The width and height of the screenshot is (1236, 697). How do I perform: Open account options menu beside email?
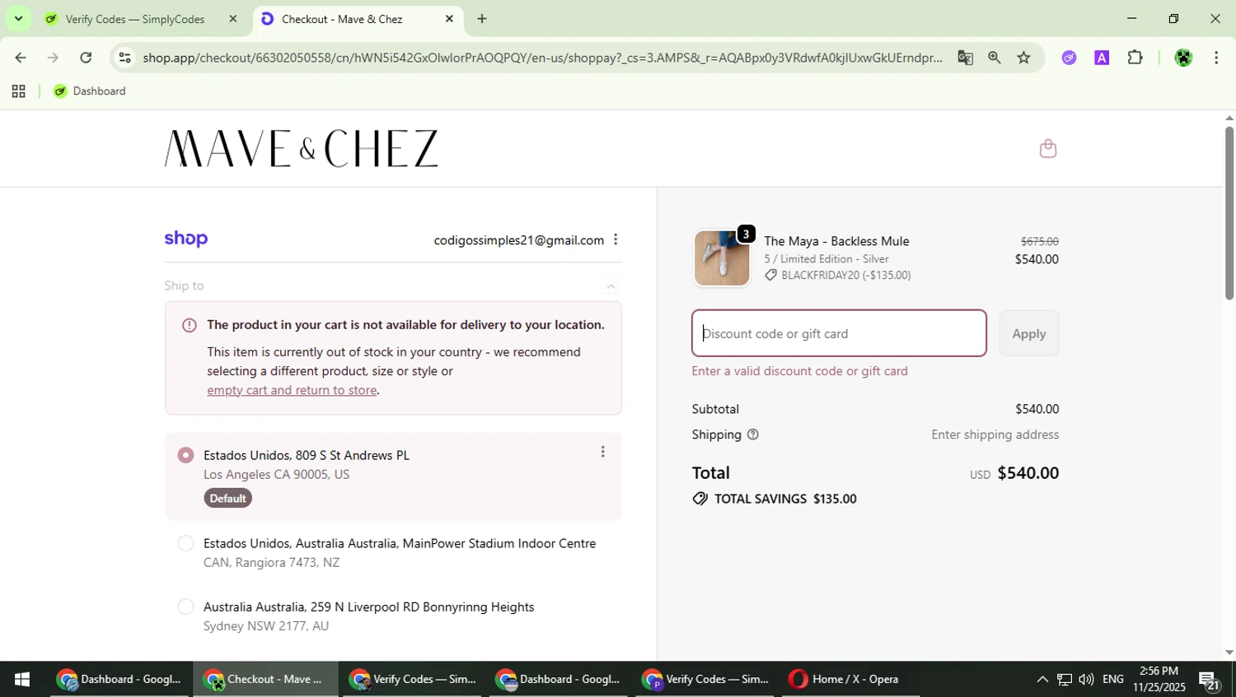click(x=616, y=239)
